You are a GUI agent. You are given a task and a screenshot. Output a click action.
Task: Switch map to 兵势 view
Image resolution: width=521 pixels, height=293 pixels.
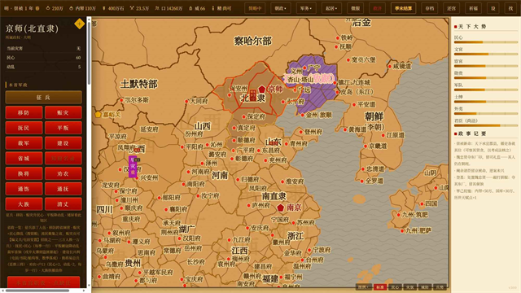(440, 287)
